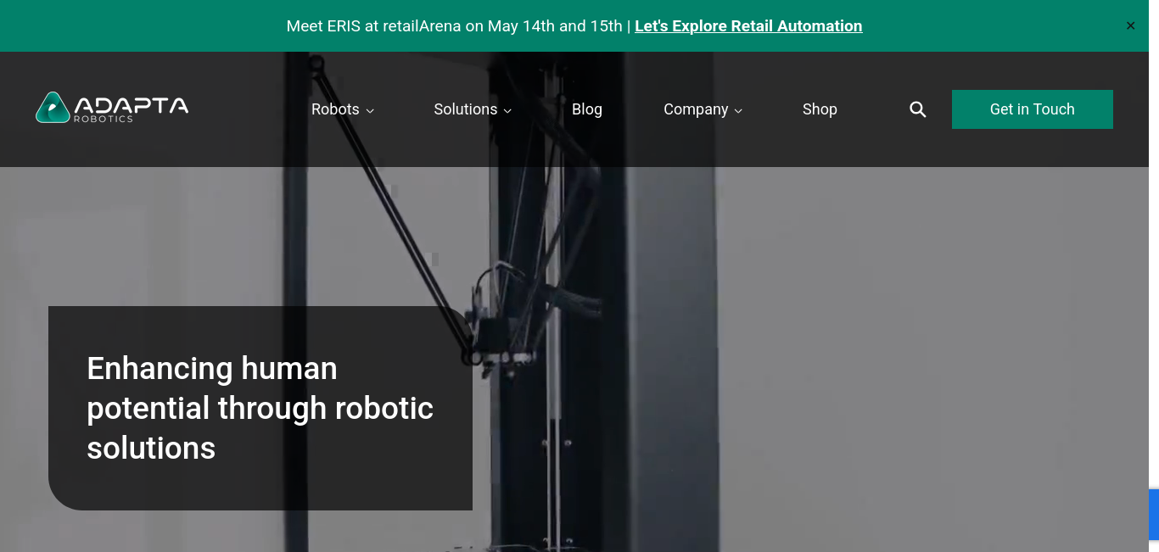Click the search magnifier icon
The height and width of the screenshot is (552, 1159).
(x=917, y=109)
